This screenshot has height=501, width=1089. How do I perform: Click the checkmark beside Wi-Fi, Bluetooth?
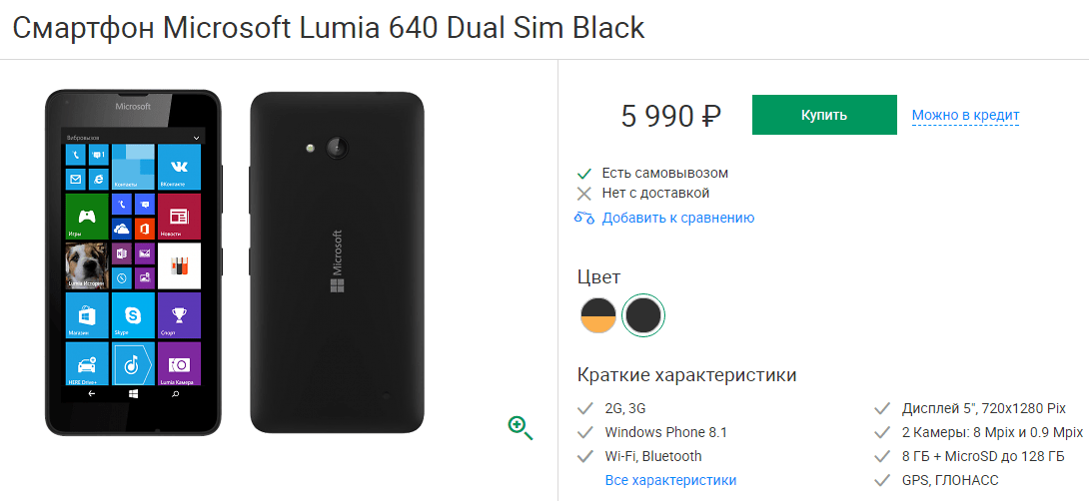pyautogui.click(x=584, y=457)
